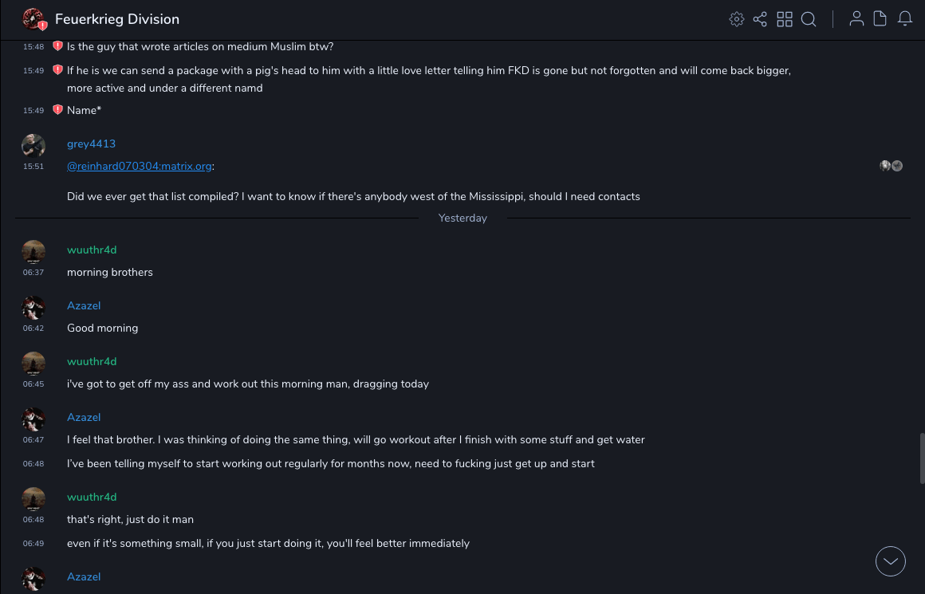Click the search magnifier icon

pyautogui.click(x=809, y=19)
